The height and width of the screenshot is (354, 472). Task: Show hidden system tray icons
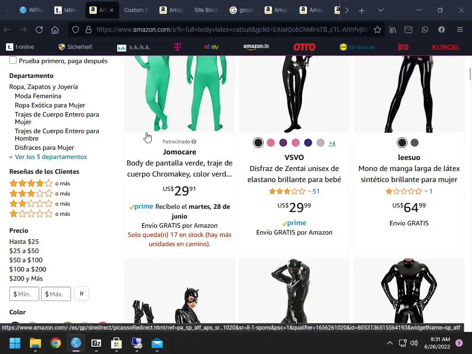pos(390,343)
